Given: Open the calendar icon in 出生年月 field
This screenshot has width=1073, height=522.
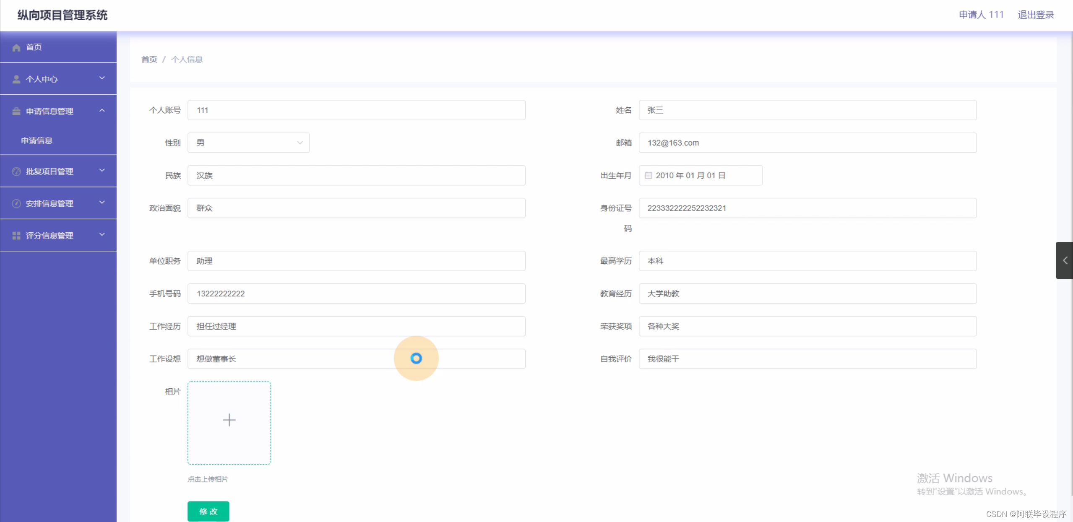Looking at the screenshot, I should [x=648, y=175].
